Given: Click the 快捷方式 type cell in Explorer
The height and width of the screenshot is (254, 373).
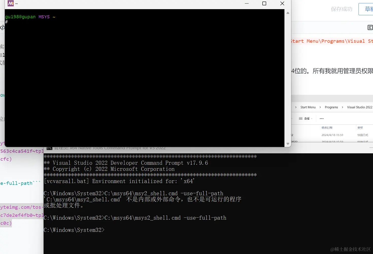Looking at the screenshot, I should point(363,135).
